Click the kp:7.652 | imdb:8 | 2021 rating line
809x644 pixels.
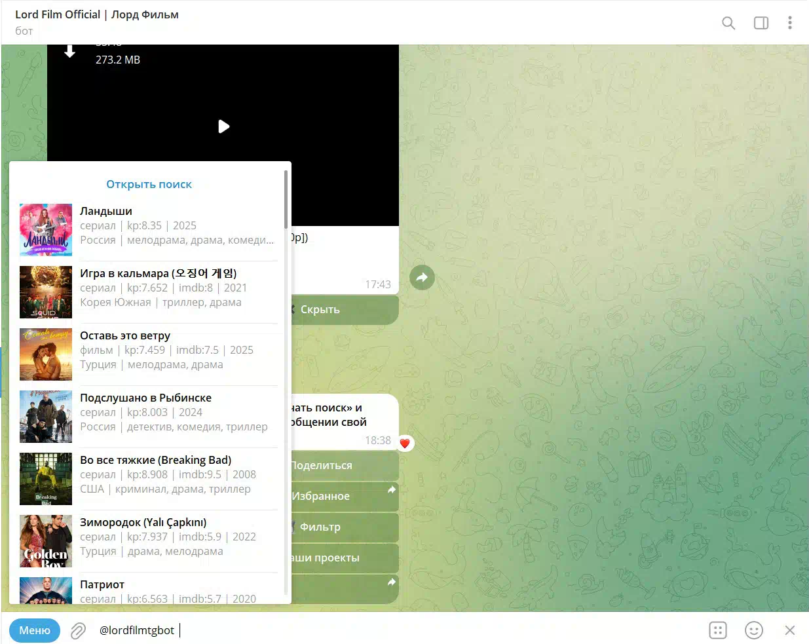(163, 288)
